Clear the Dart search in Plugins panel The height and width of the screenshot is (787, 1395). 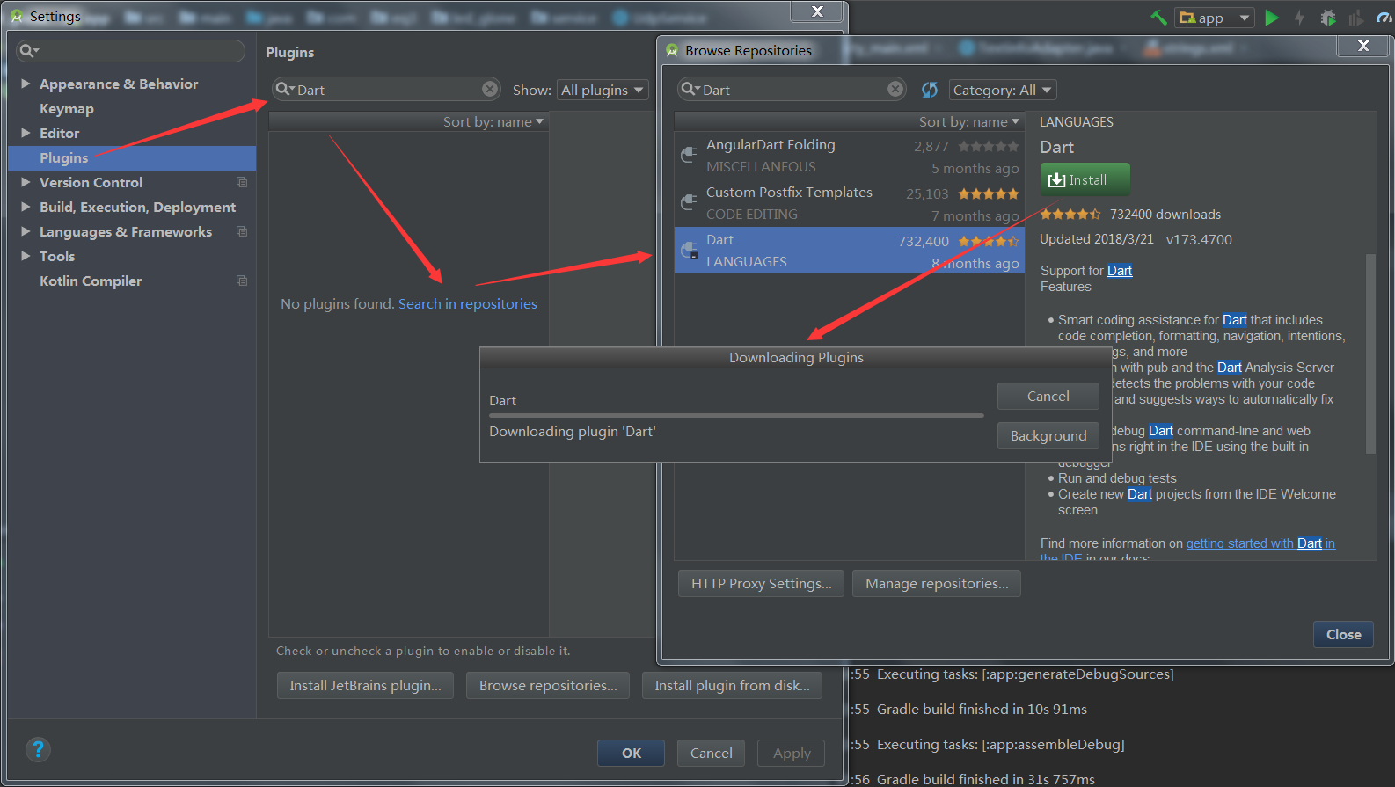click(490, 89)
